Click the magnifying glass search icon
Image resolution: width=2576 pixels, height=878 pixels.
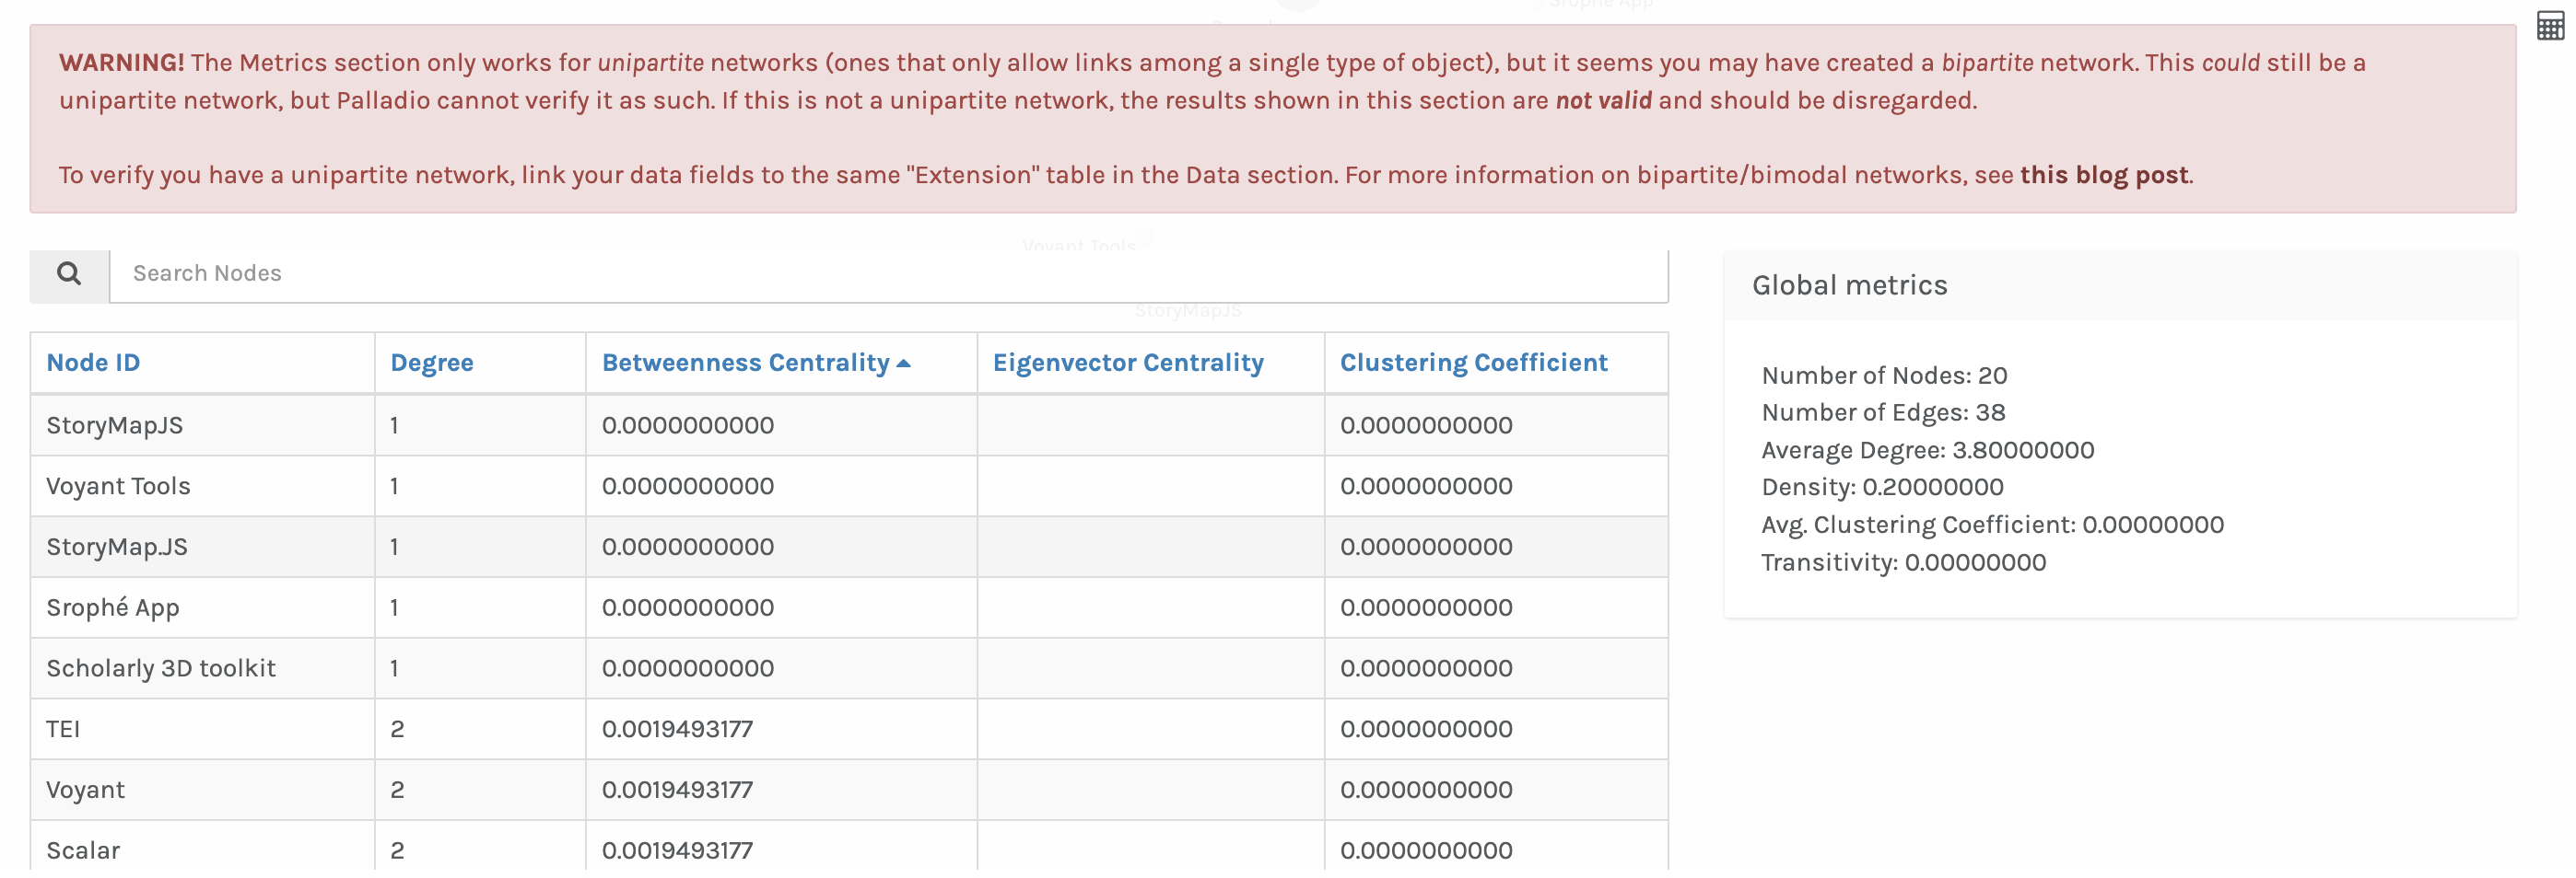[x=68, y=272]
